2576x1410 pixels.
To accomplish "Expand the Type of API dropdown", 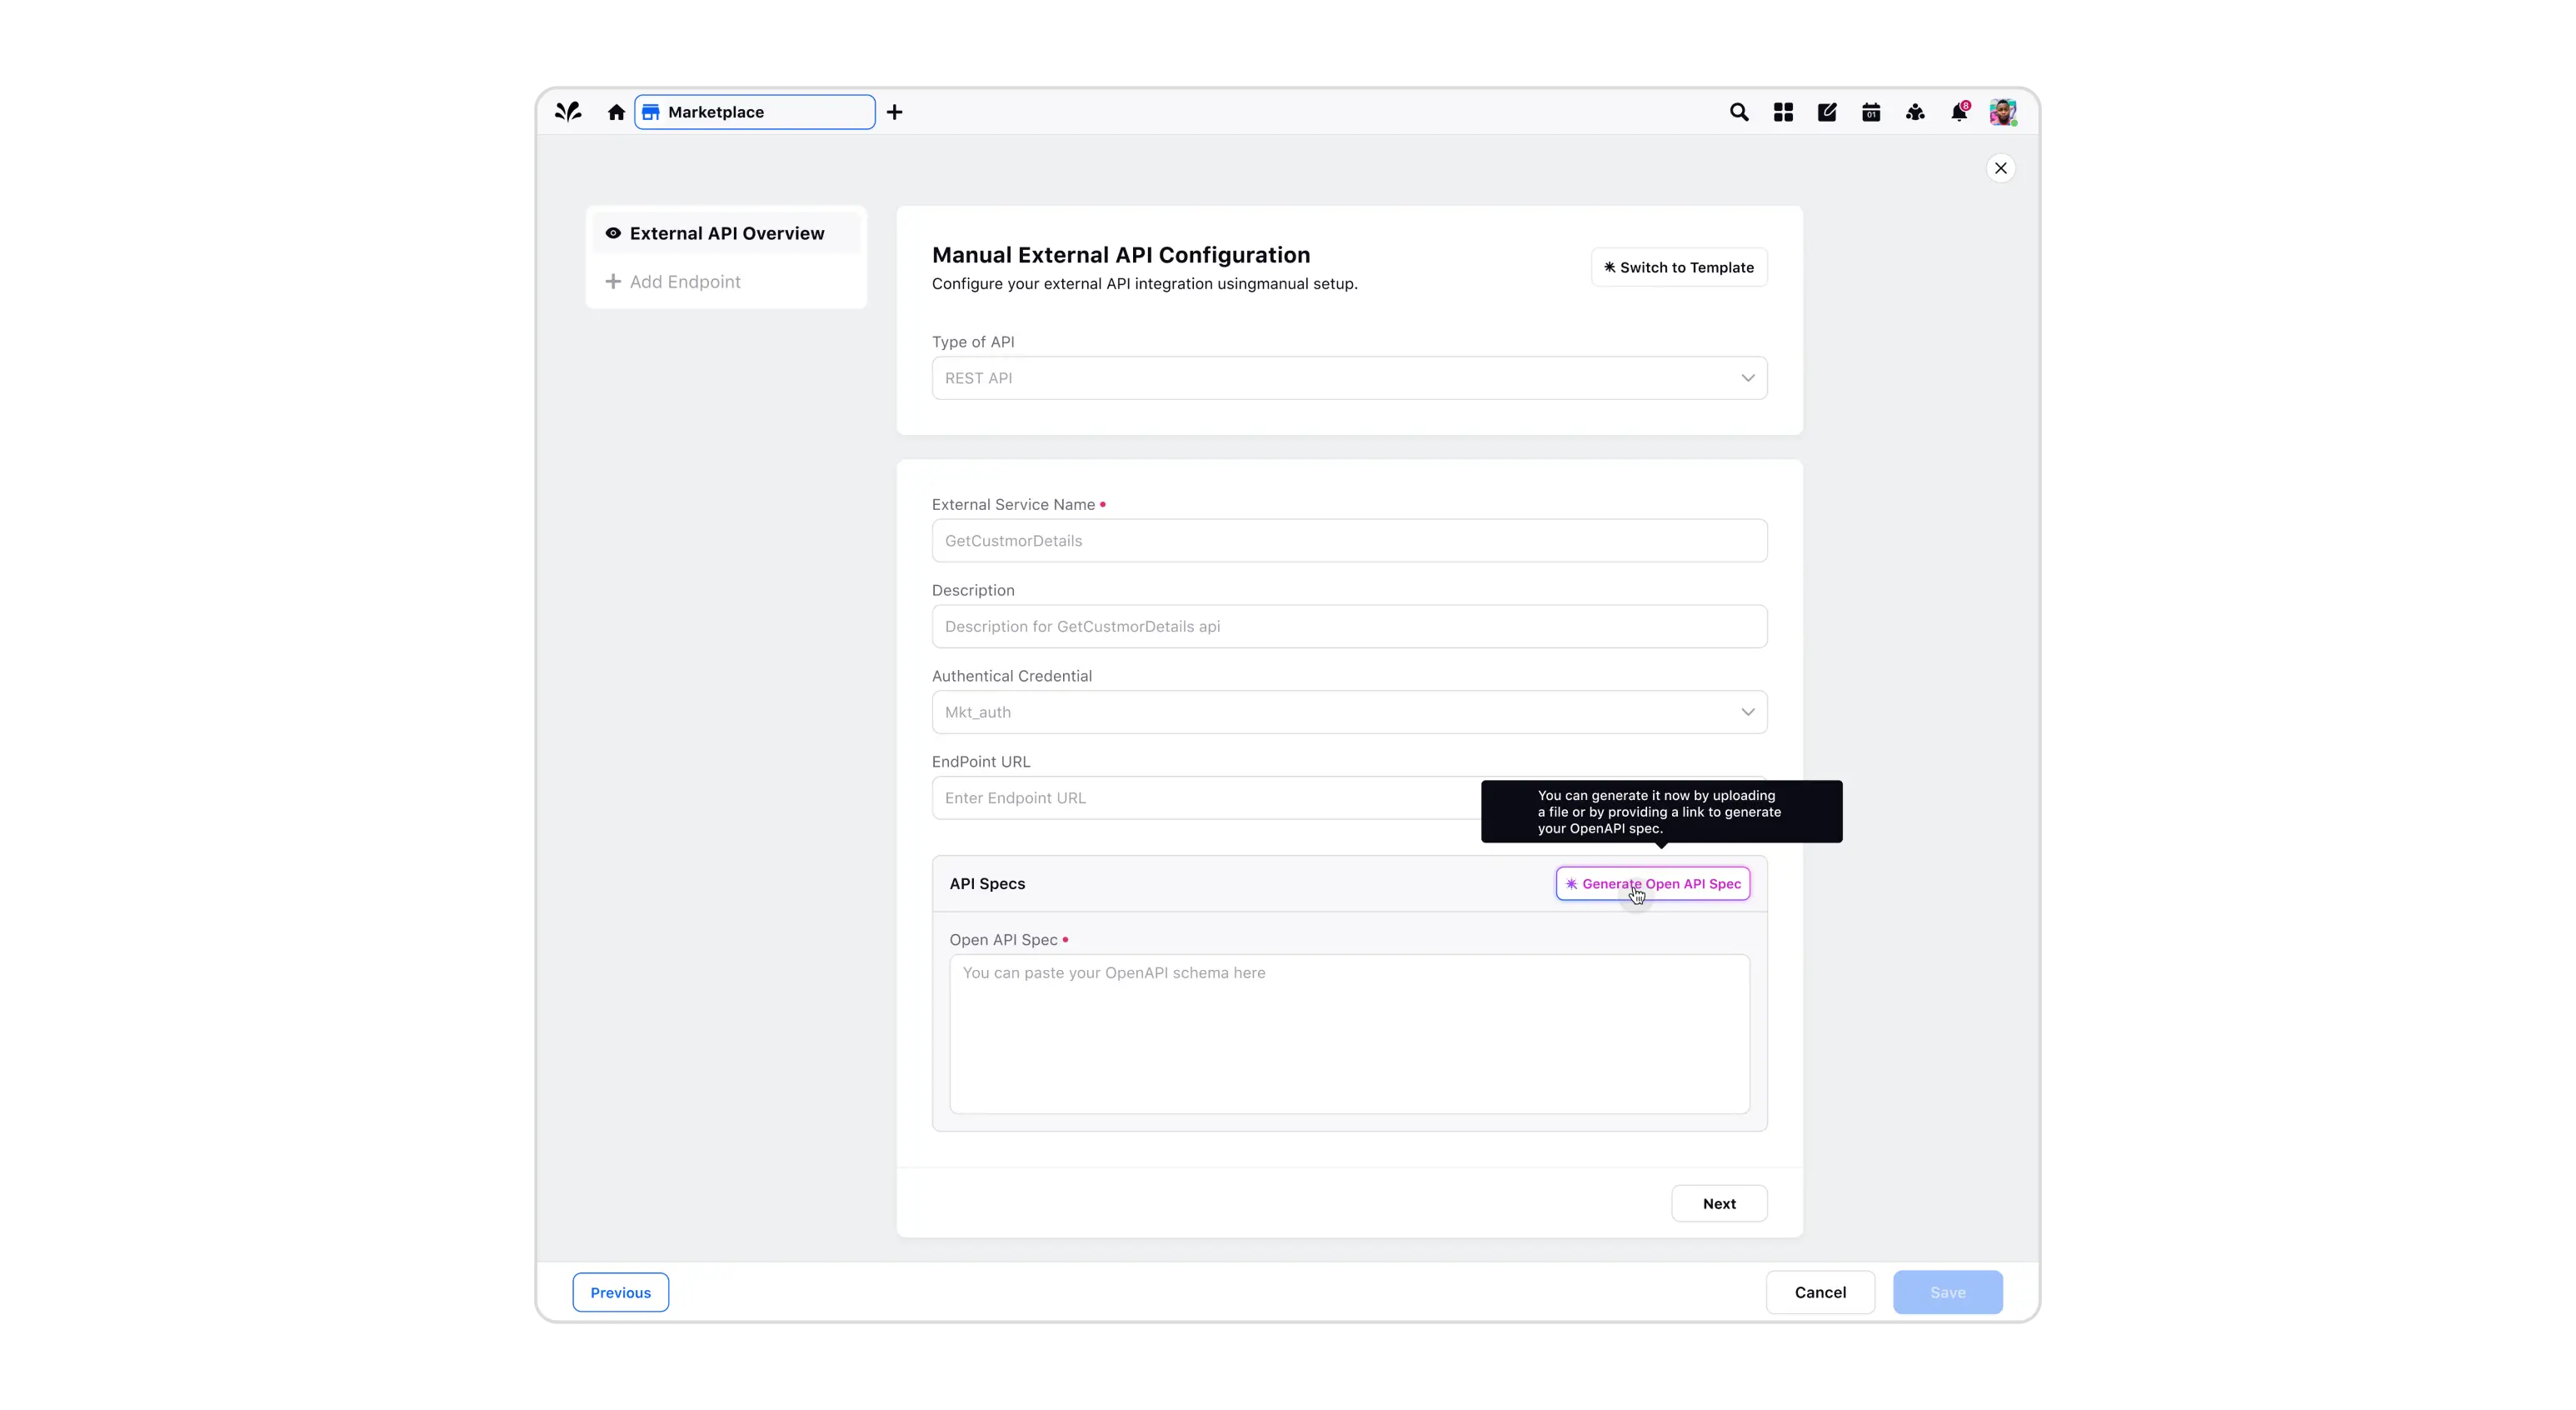I will click(x=1348, y=378).
